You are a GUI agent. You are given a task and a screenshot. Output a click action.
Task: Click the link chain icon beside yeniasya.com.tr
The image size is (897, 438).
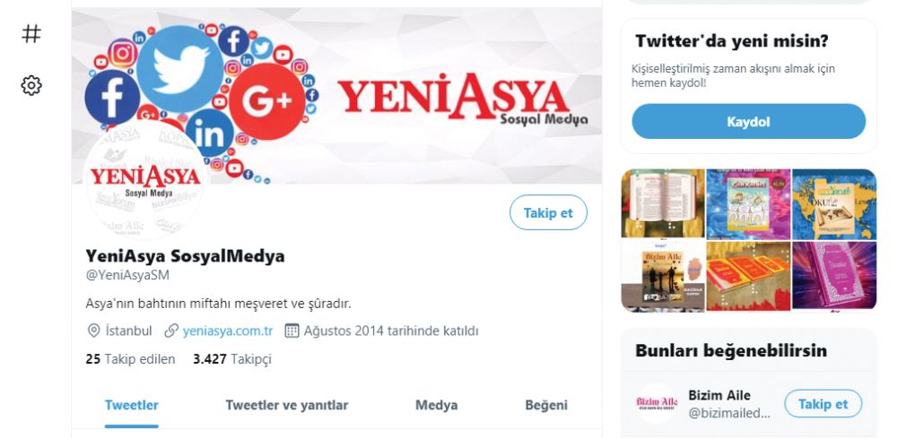click(171, 331)
